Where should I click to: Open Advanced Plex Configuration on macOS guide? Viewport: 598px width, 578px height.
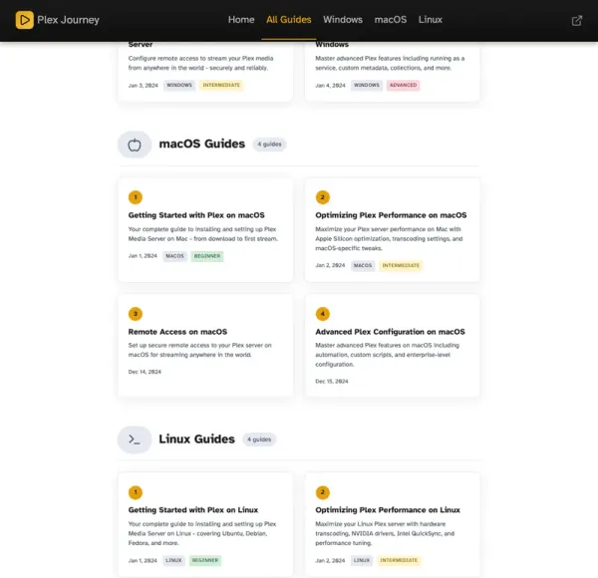point(390,332)
